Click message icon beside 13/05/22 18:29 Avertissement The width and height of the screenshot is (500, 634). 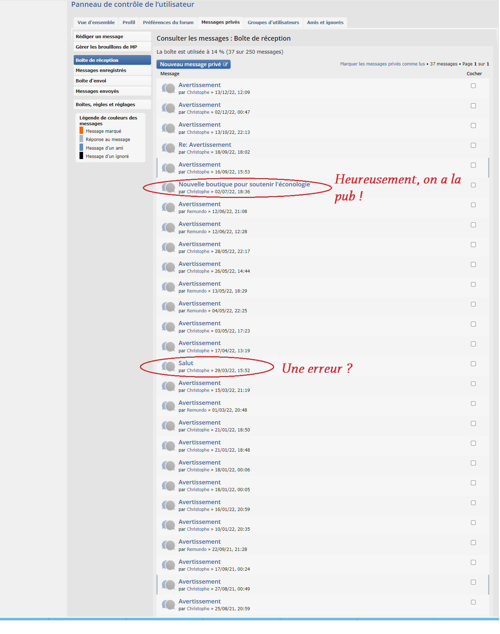[x=168, y=287]
